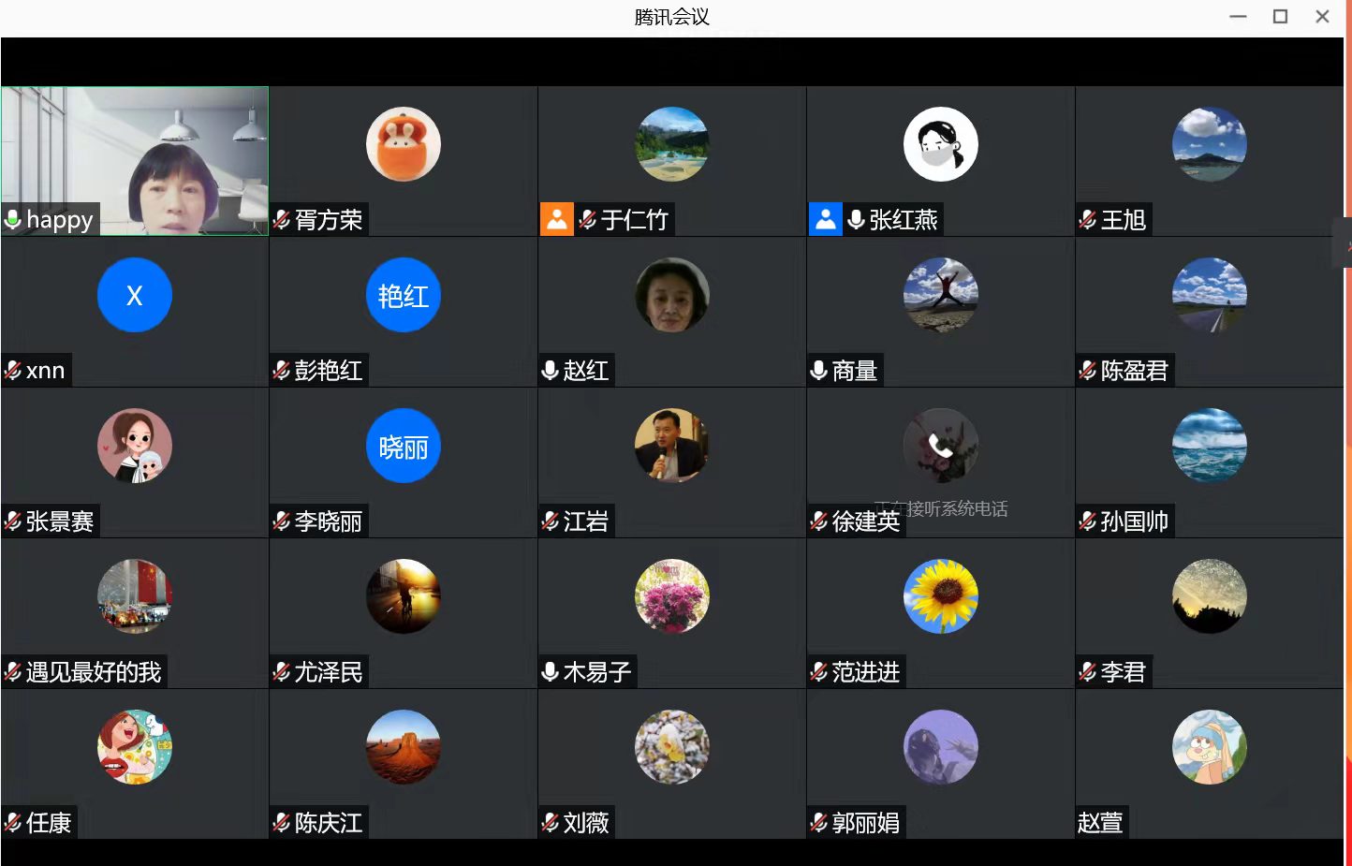1352x866 pixels.
Task: Click the microphone icon beside 商量
Action: (819, 371)
